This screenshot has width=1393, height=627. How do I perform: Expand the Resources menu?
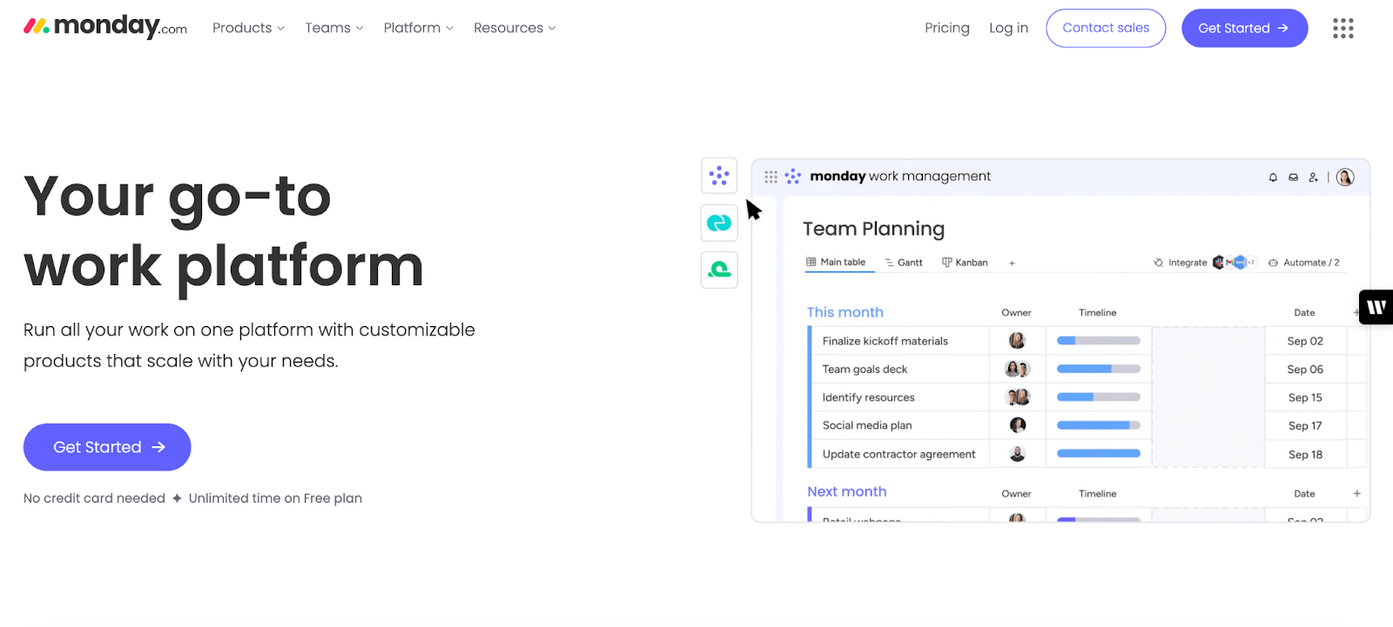pyautogui.click(x=515, y=28)
